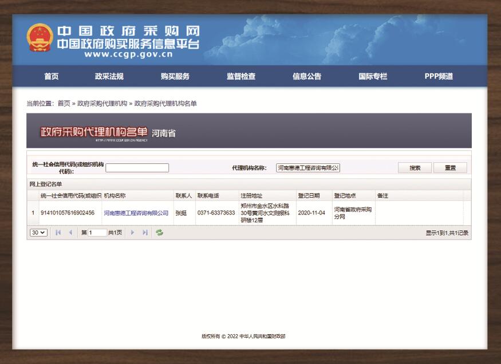The image size is (501, 364).
Task: Refresh the table with green icon
Action: (x=159, y=233)
